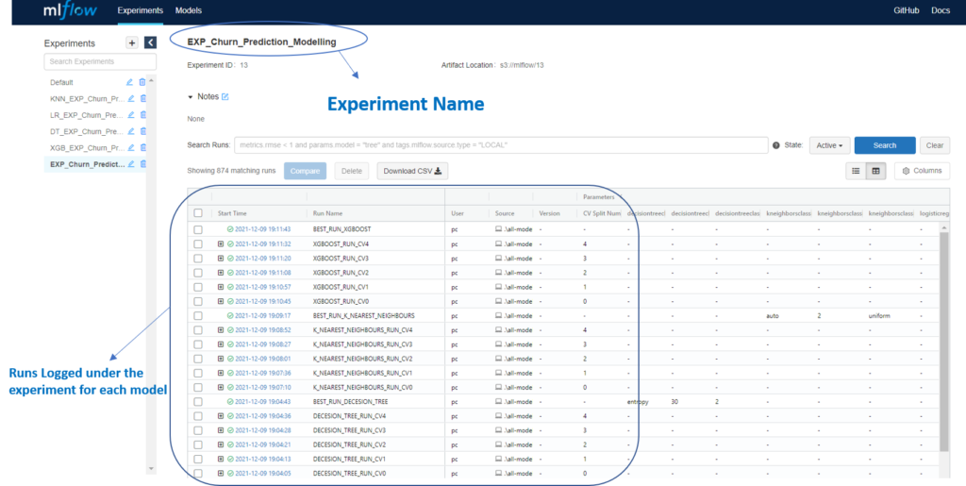Image resolution: width=966 pixels, height=486 pixels.
Task: Rename the KNN_EXP_Churn experiment using pencil icon
Action: [x=130, y=98]
